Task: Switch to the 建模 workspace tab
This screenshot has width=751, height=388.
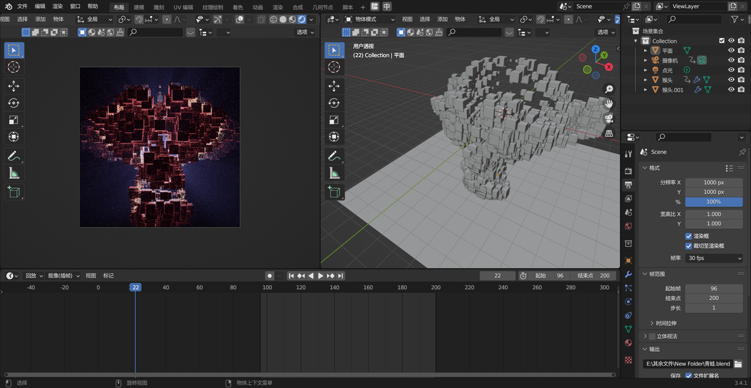Action: click(140, 7)
